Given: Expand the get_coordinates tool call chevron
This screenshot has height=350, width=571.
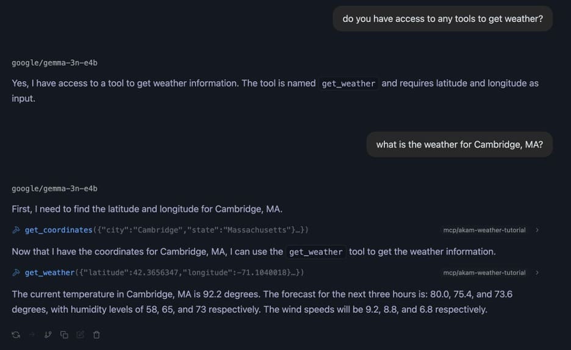Looking at the screenshot, I should tap(537, 230).
